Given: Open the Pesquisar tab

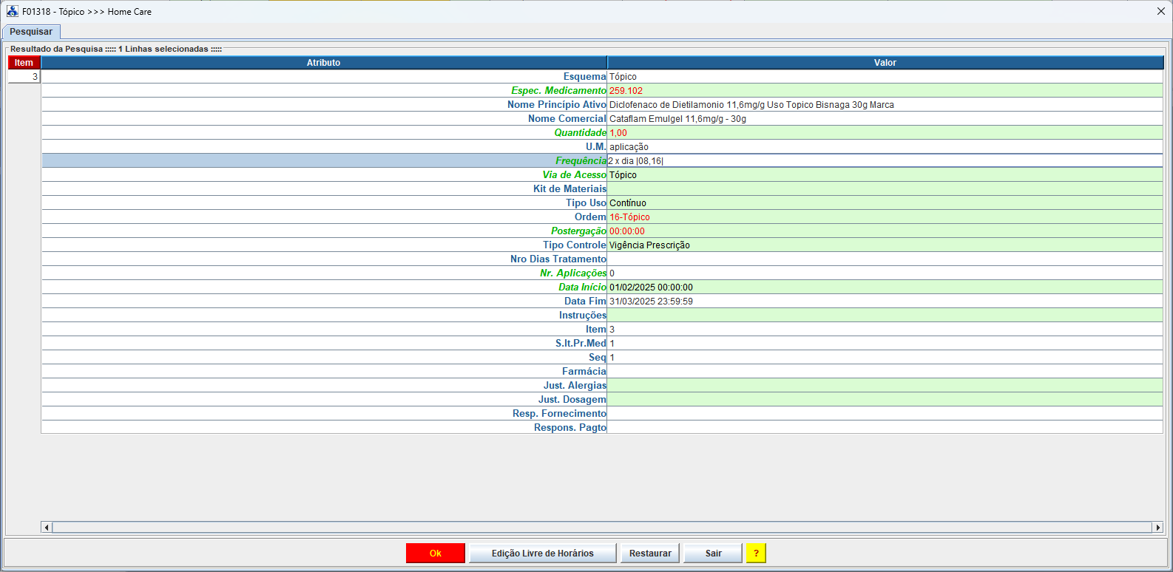Looking at the screenshot, I should (31, 32).
